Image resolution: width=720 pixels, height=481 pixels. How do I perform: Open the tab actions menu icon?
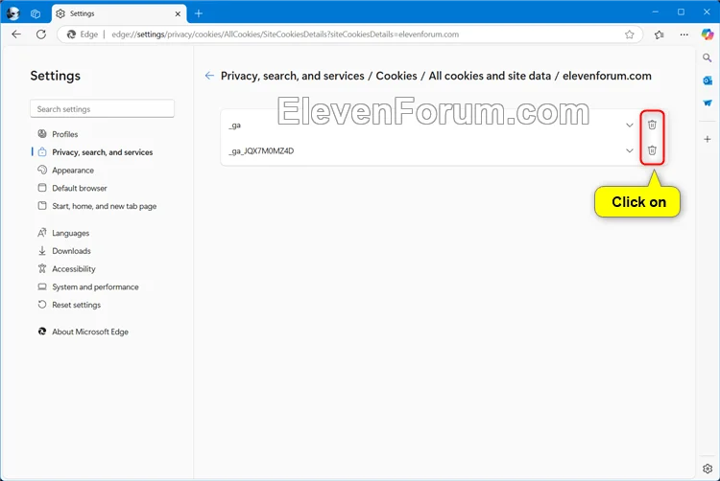pos(36,13)
